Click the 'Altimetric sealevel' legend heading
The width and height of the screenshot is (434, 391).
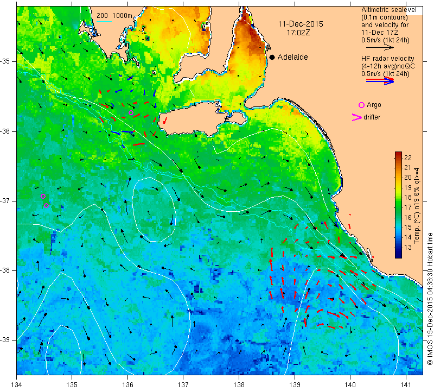[388, 10]
